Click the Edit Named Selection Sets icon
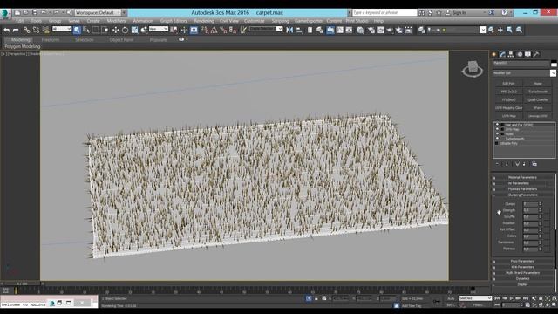This screenshot has height=314, width=558. 243,31
